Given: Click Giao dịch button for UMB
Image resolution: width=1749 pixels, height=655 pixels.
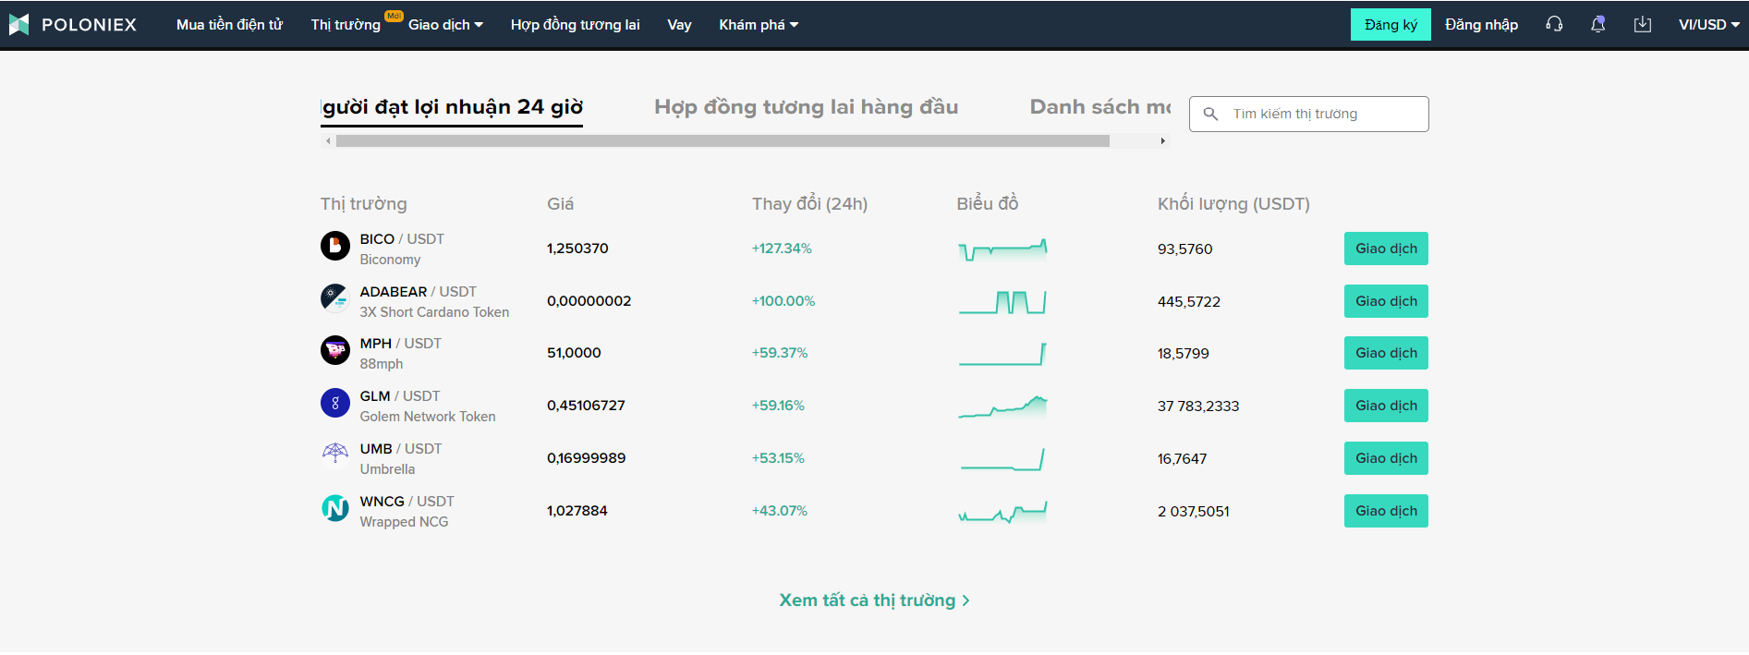Looking at the screenshot, I should (x=1386, y=458).
